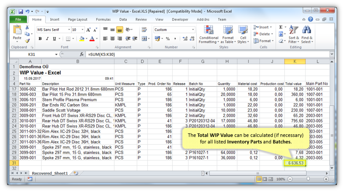Open the Custom number format dropdown
Screen dimensions: 344x192
pos(193,30)
